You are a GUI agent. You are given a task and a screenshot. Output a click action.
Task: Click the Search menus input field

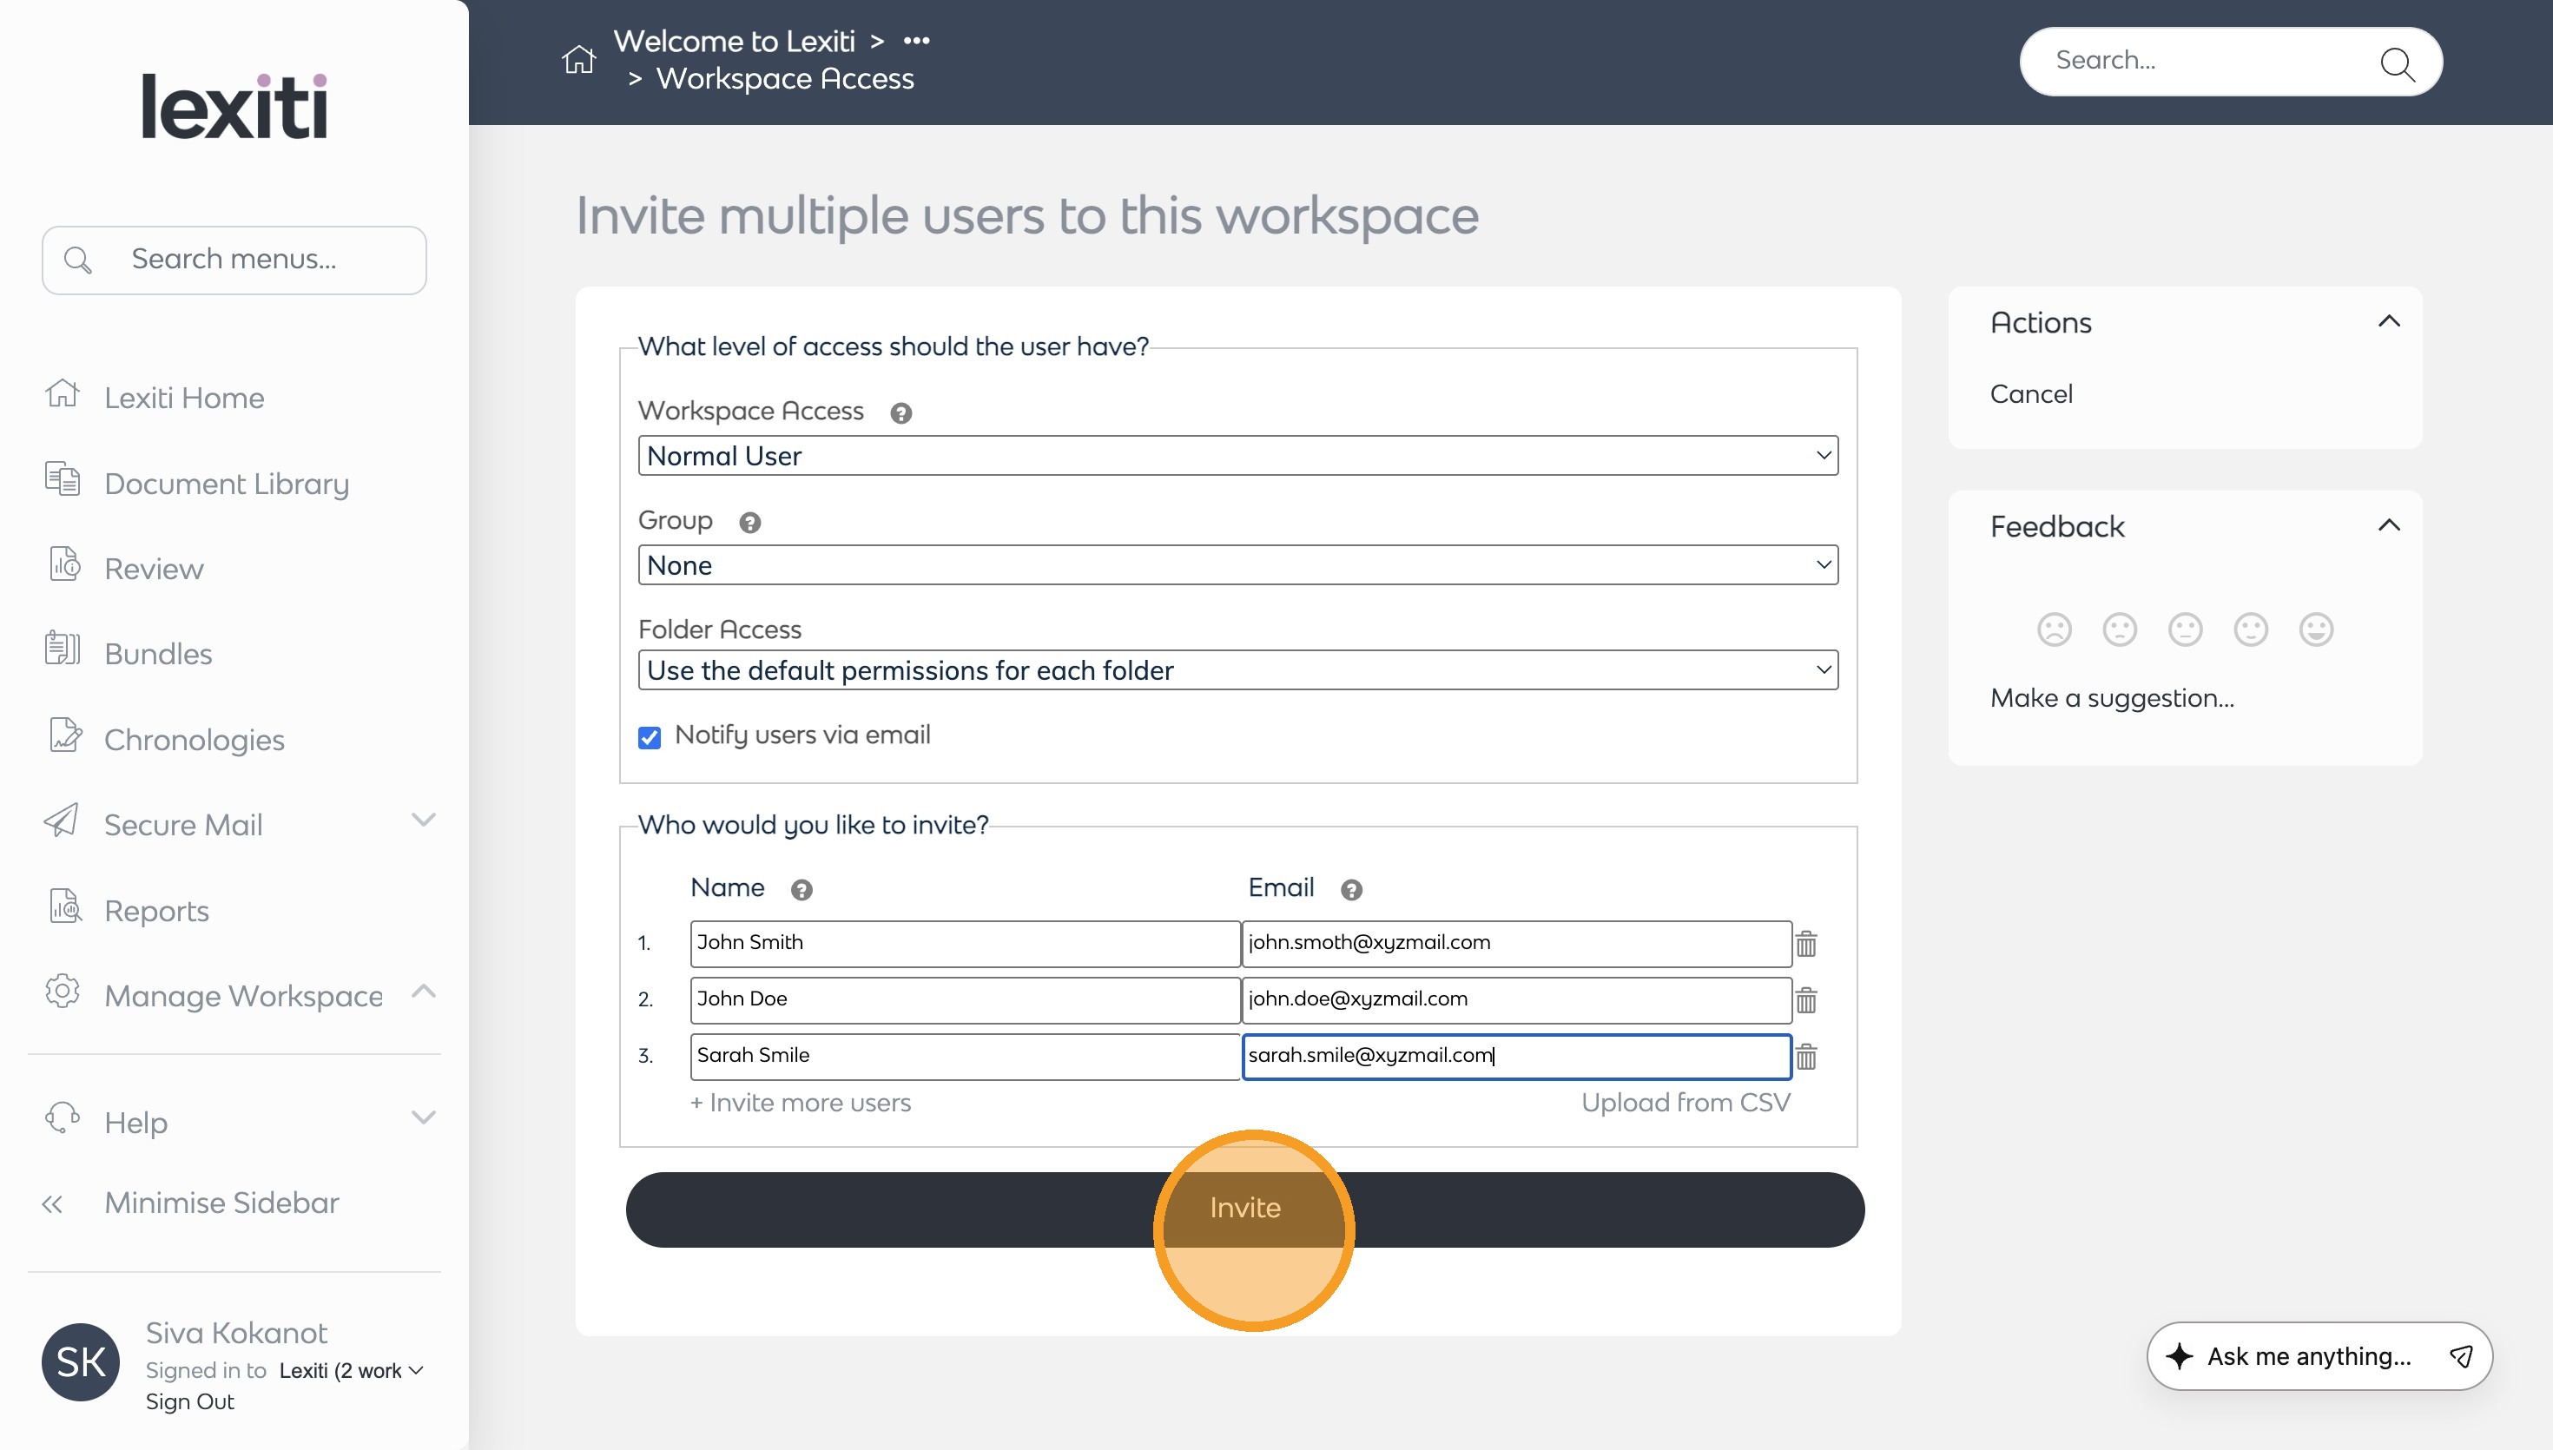(x=235, y=260)
